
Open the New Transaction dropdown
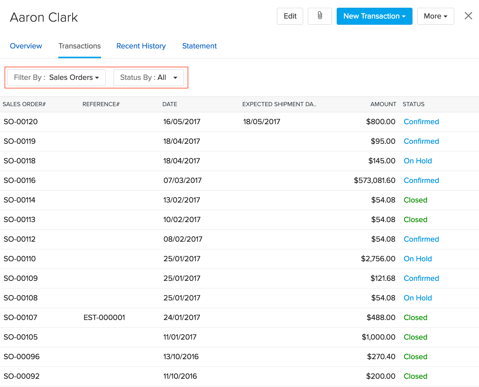pyautogui.click(x=374, y=16)
